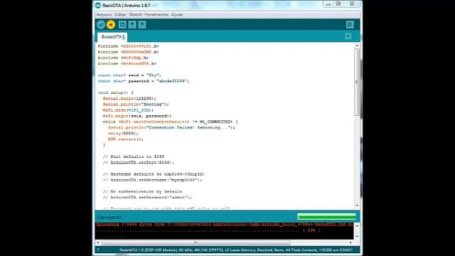The width and height of the screenshot is (455, 256).
Task: Click the Arduino logo in title bar
Action: [98, 5]
